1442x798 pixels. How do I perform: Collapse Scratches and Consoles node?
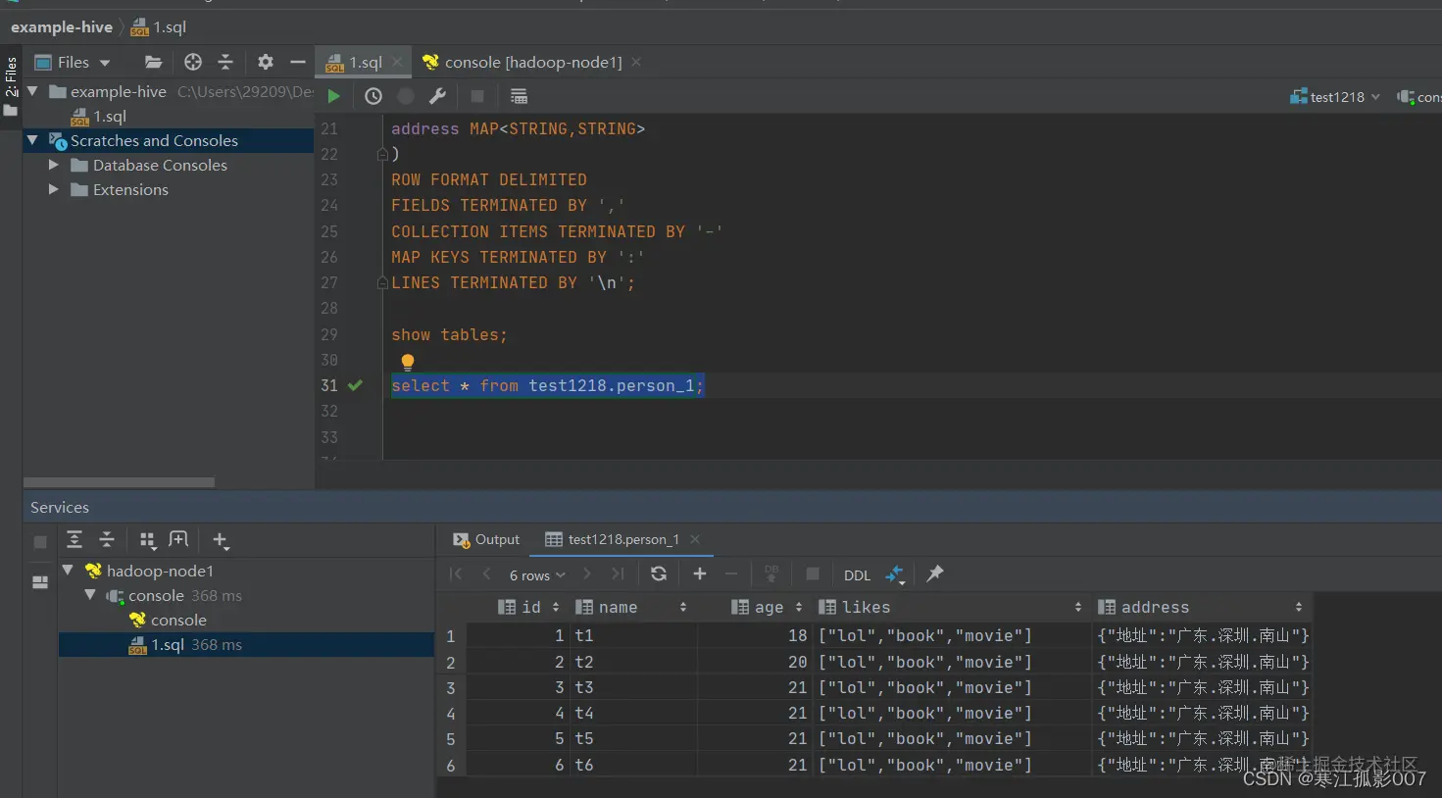click(32, 140)
